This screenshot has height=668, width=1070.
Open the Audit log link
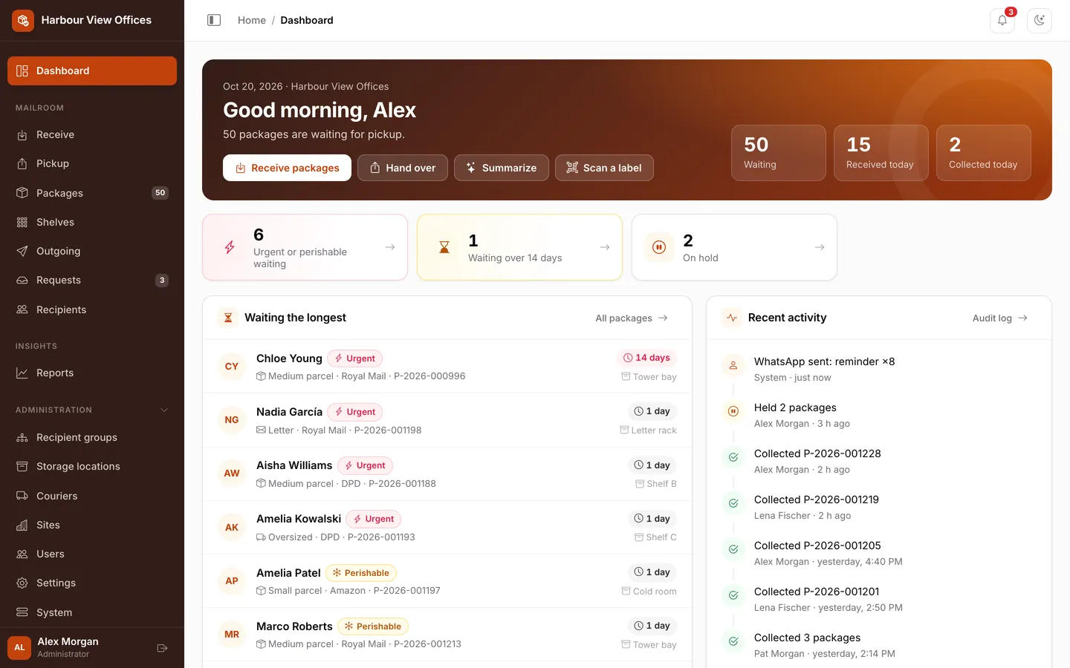pyautogui.click(x=1000, y=318)
